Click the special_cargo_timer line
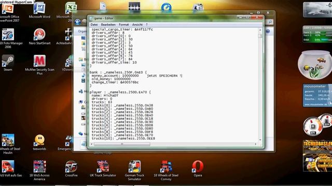 coord(122,29)
